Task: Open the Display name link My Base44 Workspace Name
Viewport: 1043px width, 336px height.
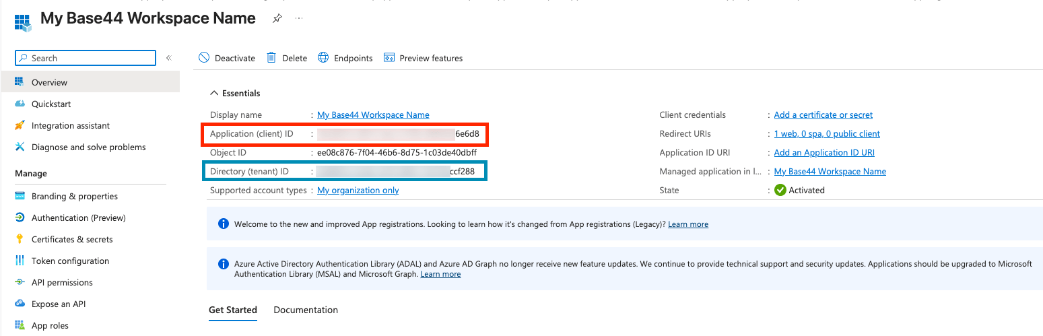Action: pos(373,114)
